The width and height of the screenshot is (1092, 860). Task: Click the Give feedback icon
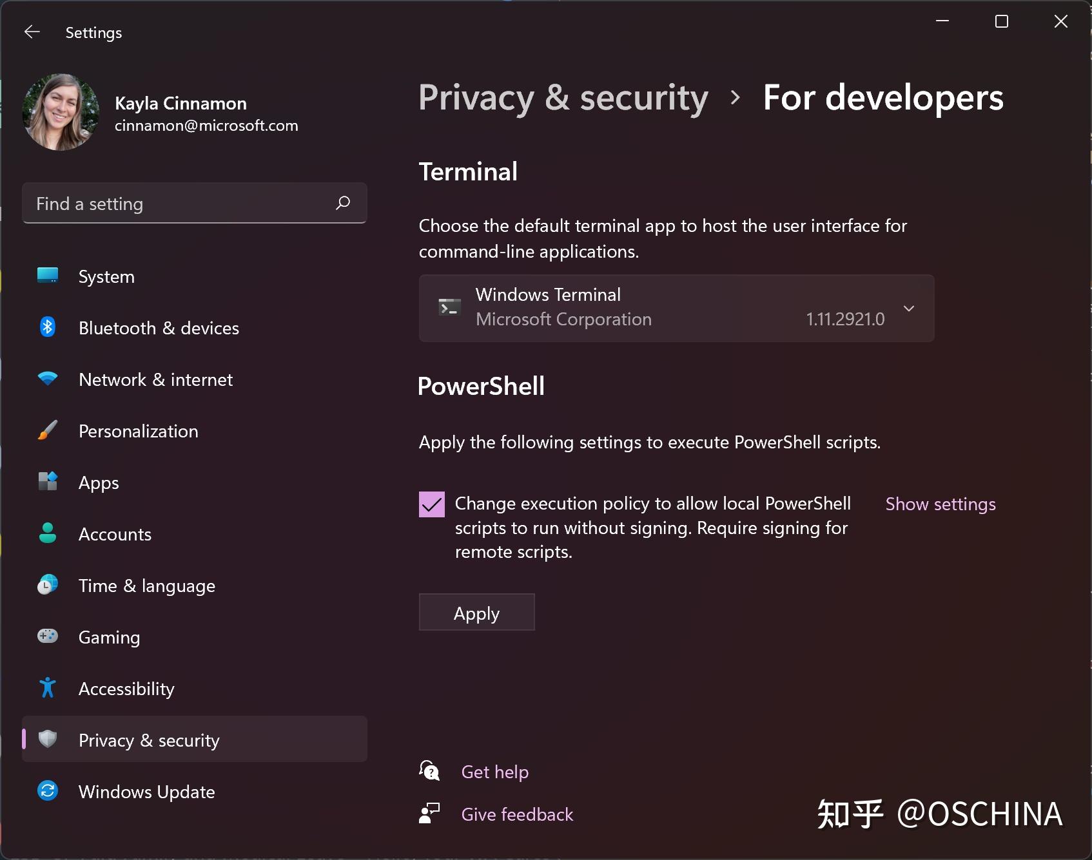coord(429,813)
